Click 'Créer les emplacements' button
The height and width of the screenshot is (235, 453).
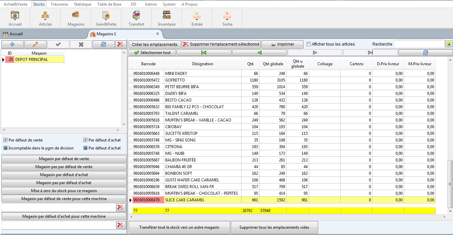point(155,44)
